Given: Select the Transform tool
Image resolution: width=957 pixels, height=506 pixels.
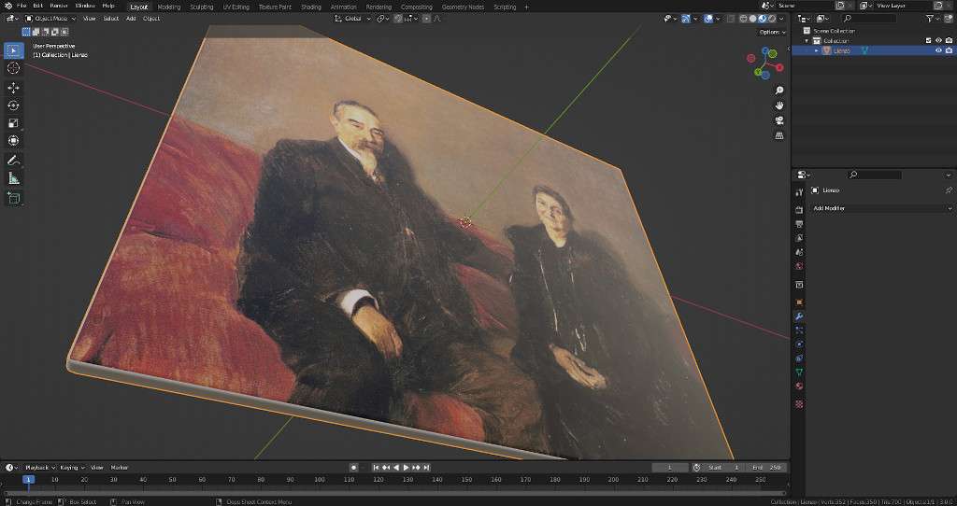Looking at the screenshot, I should tap(13, 141).
